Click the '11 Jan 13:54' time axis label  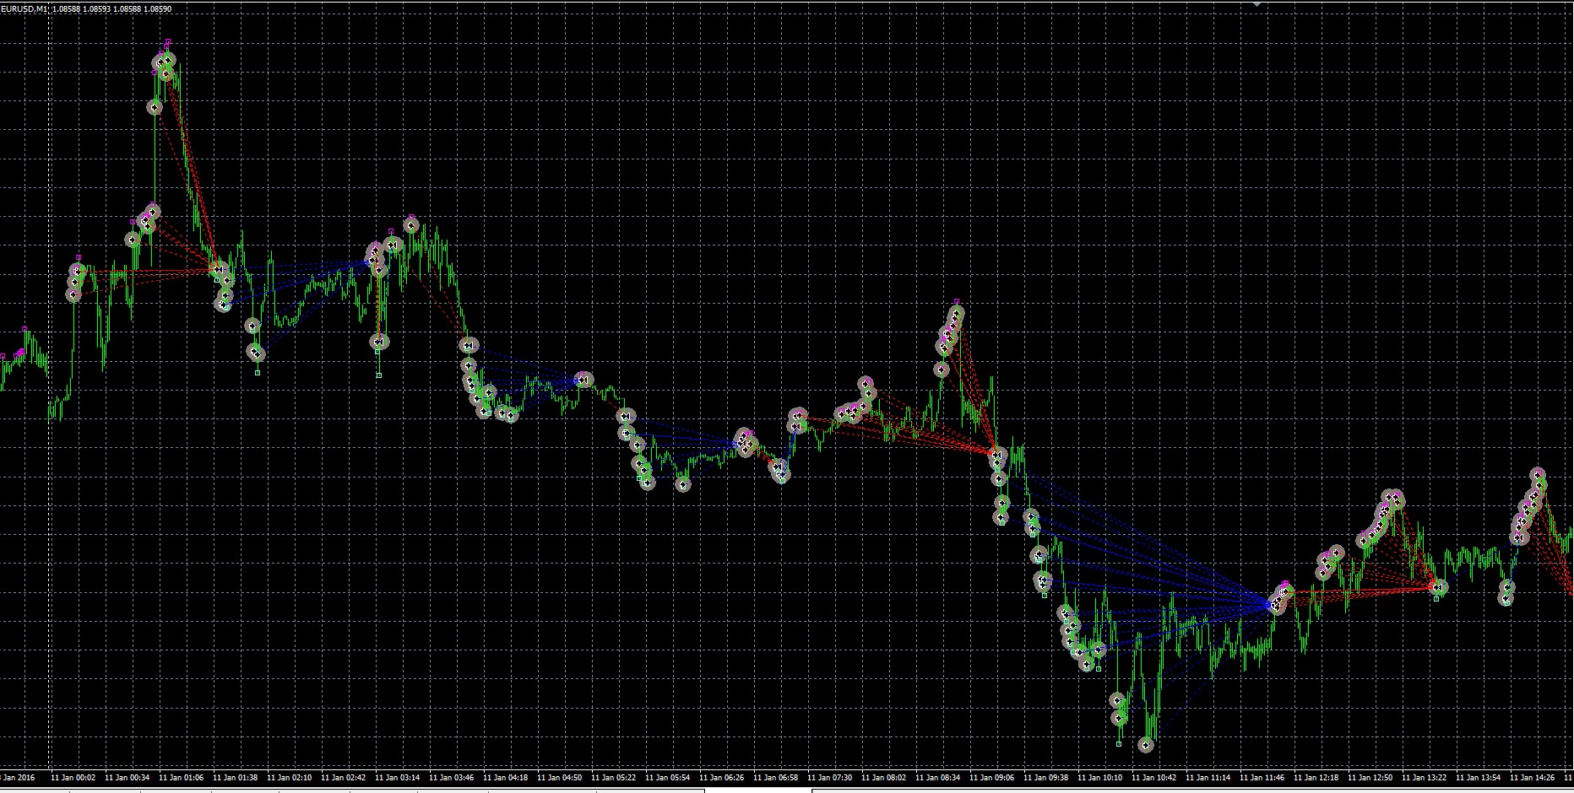(1479, 778)
